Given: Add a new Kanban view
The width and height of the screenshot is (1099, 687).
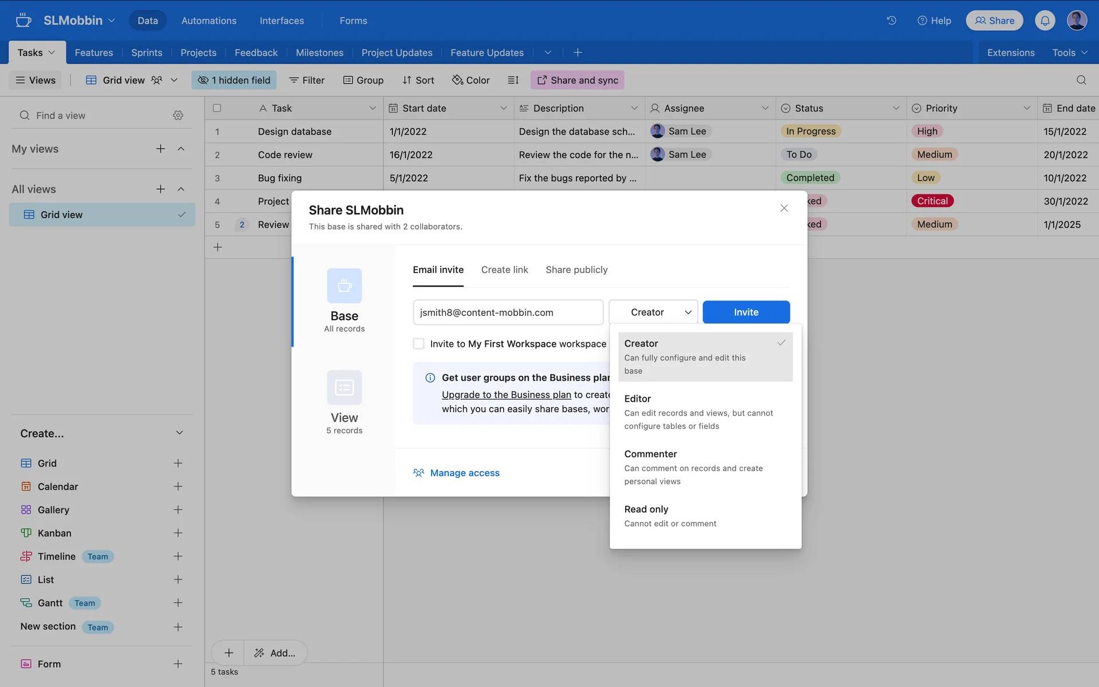Looking at the screenshot, I should point(178,533).
